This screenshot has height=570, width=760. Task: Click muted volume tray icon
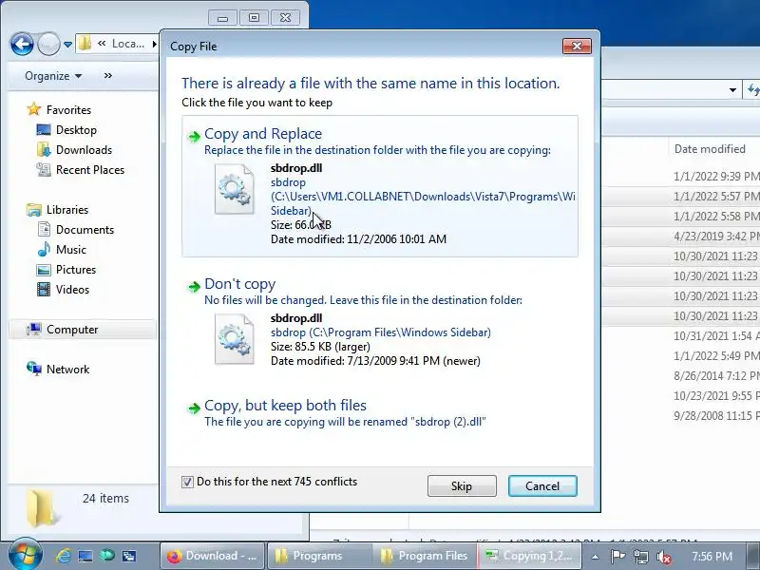pyautogui.click(x=663, y=557)
